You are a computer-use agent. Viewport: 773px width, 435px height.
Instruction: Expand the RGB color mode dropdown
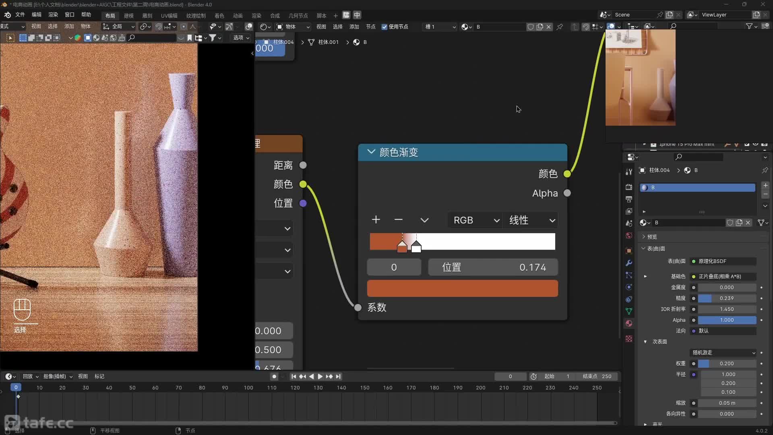point(475,220)
